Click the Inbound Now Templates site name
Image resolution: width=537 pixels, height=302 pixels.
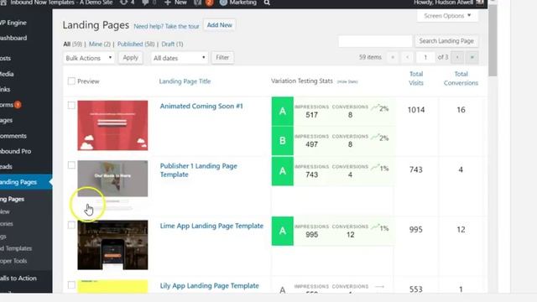coord(61,3)
